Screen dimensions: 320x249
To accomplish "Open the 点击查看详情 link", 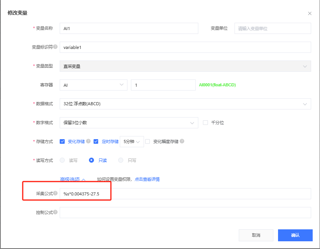I will click(147, 179).
